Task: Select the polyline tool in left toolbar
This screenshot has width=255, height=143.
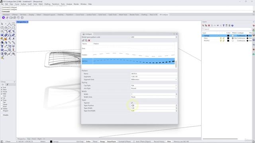Action: (x=10, y=24)
